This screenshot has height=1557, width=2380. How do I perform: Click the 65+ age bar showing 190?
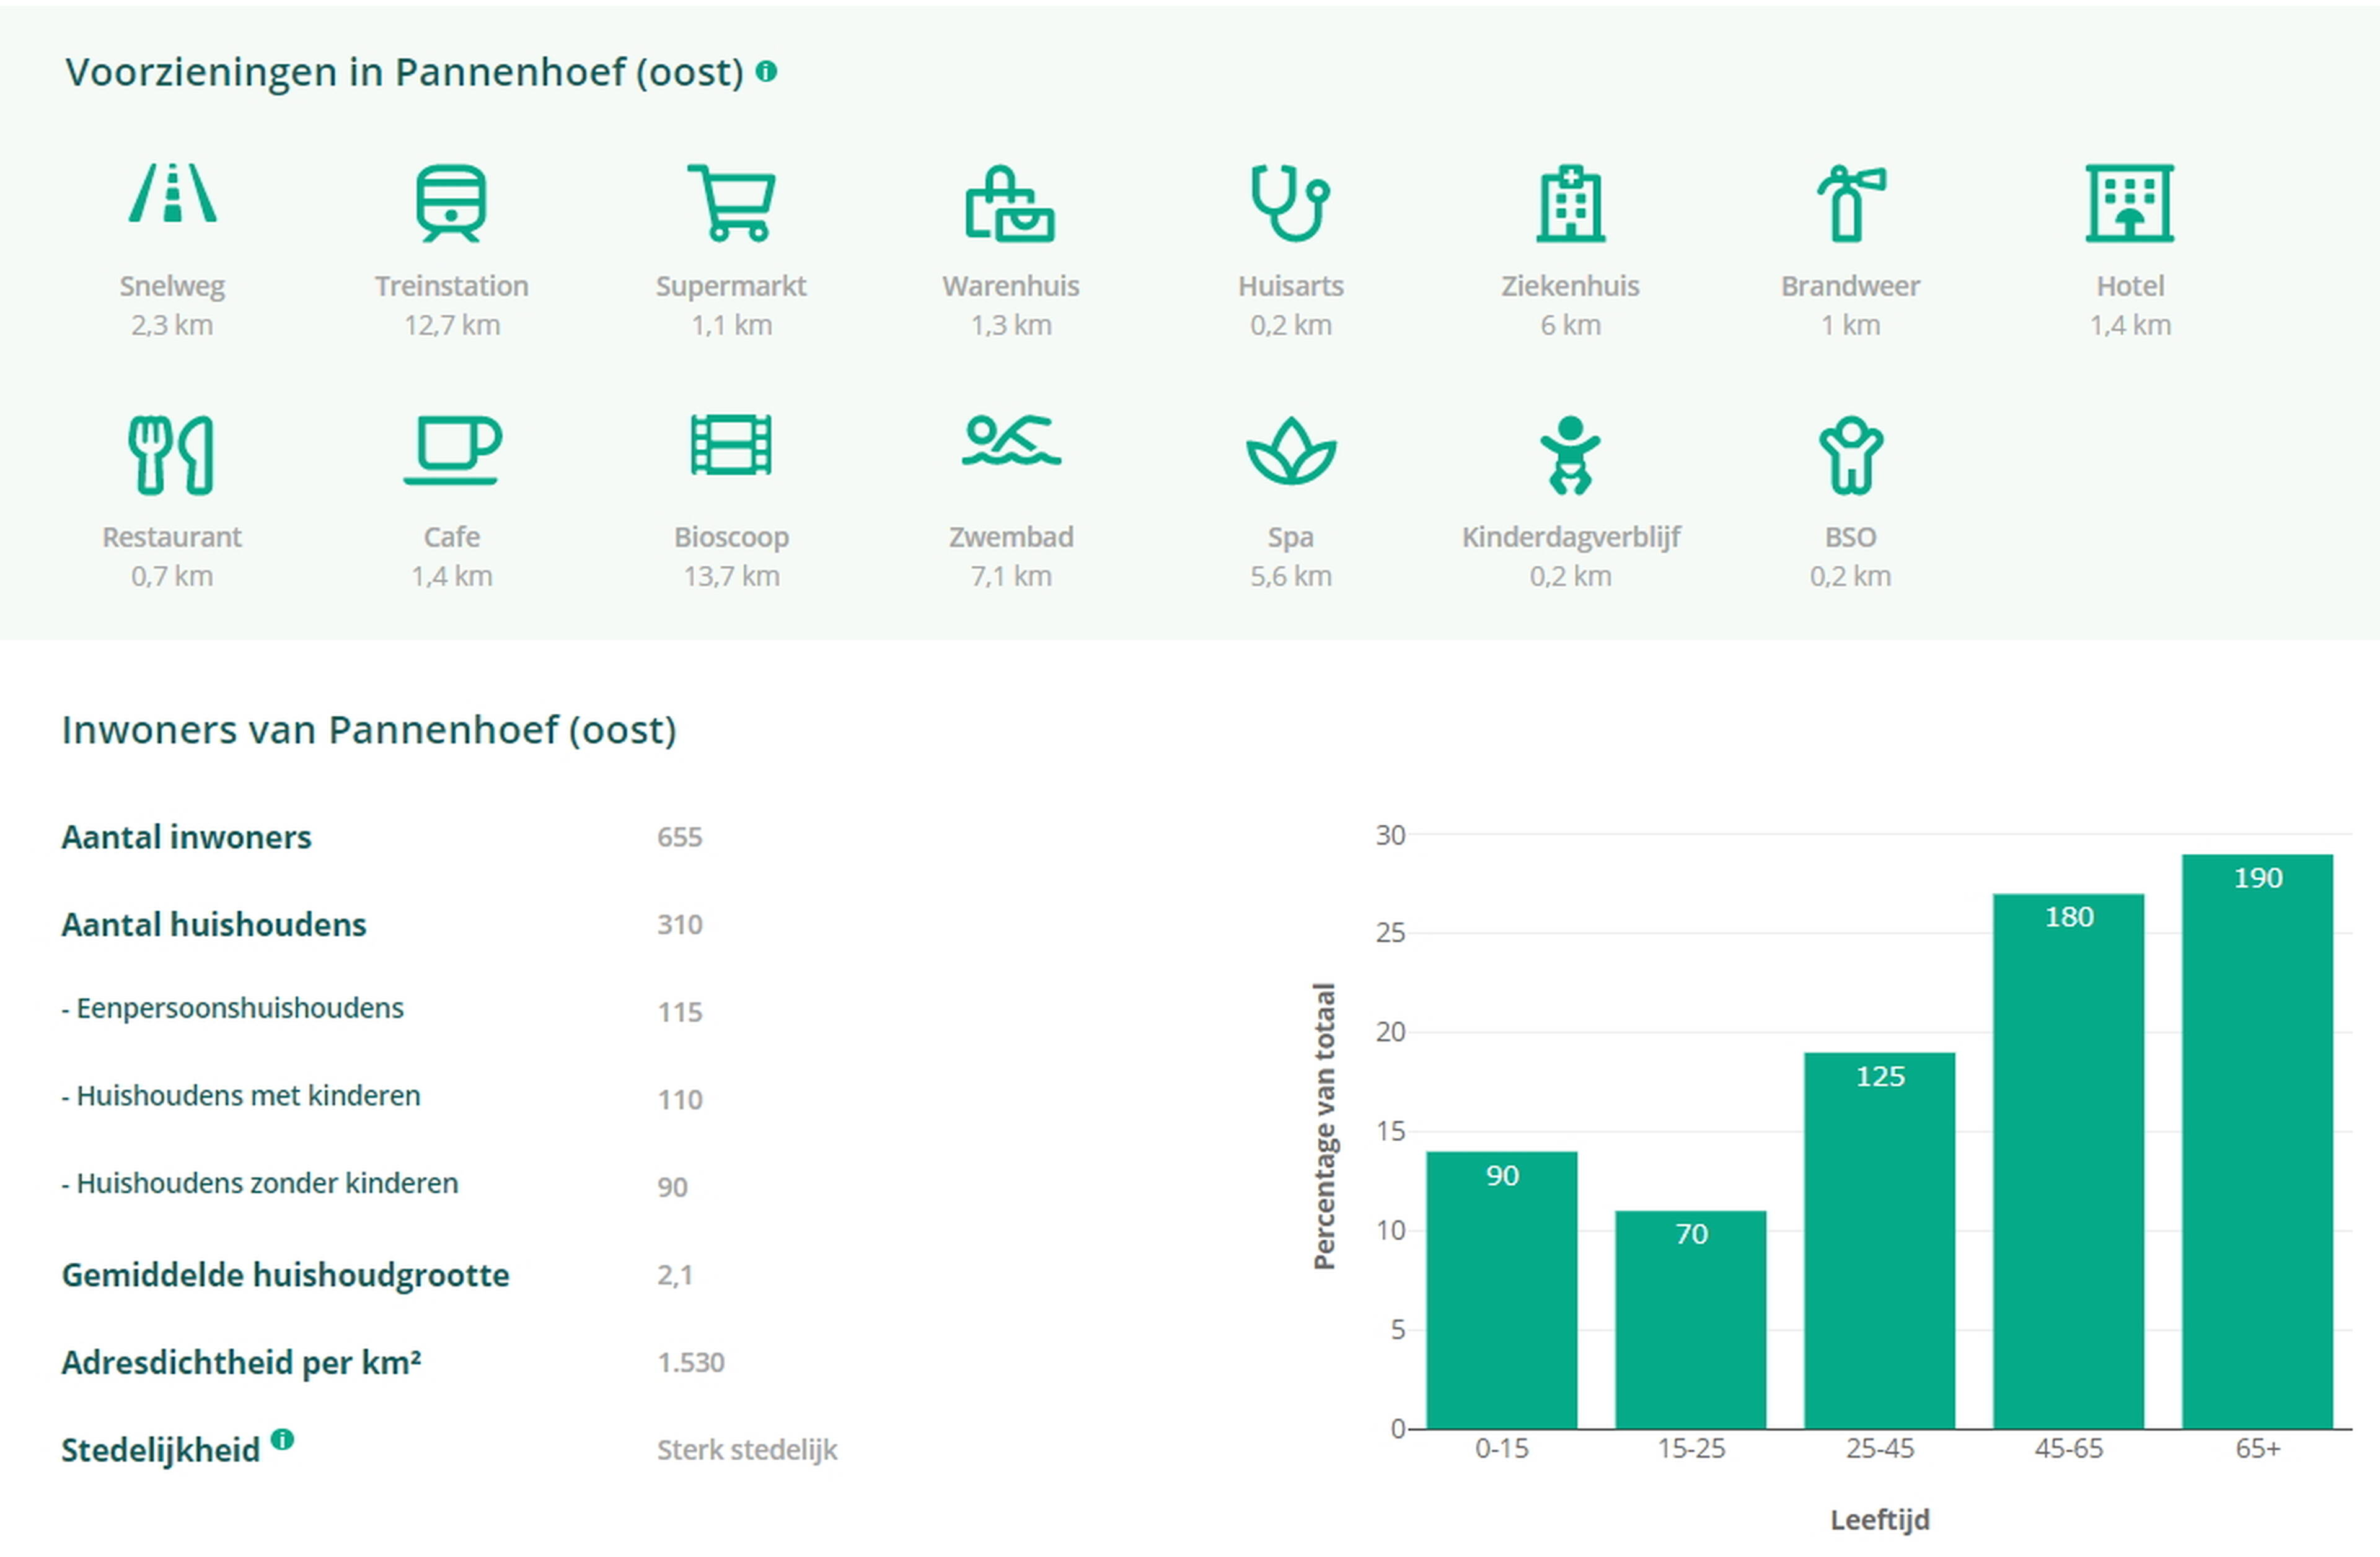(2257, 1140)
